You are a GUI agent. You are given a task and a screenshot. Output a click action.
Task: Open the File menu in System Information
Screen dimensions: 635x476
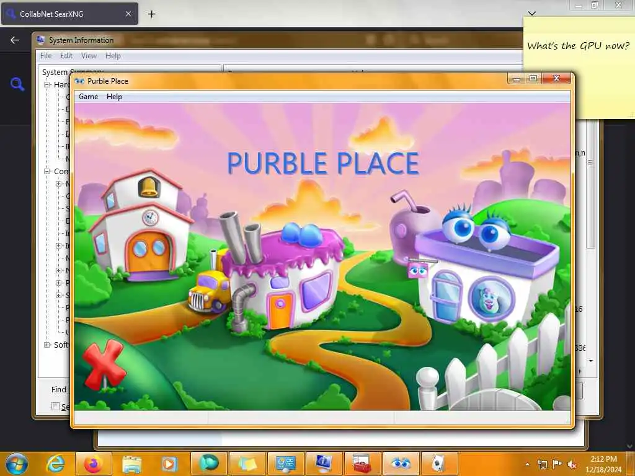(46, 56)
